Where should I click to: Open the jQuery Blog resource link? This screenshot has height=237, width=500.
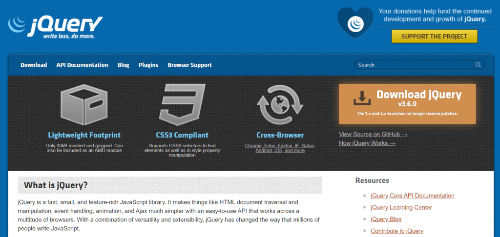(386, 219)
